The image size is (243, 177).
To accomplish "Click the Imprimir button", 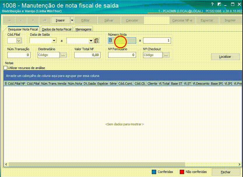I will 230,20.
